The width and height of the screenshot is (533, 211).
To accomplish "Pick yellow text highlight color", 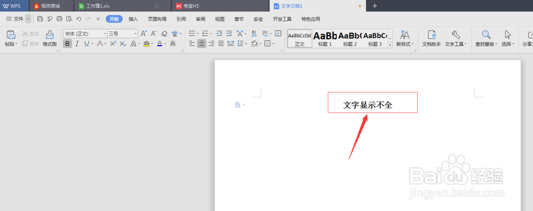I will point(147,44).
